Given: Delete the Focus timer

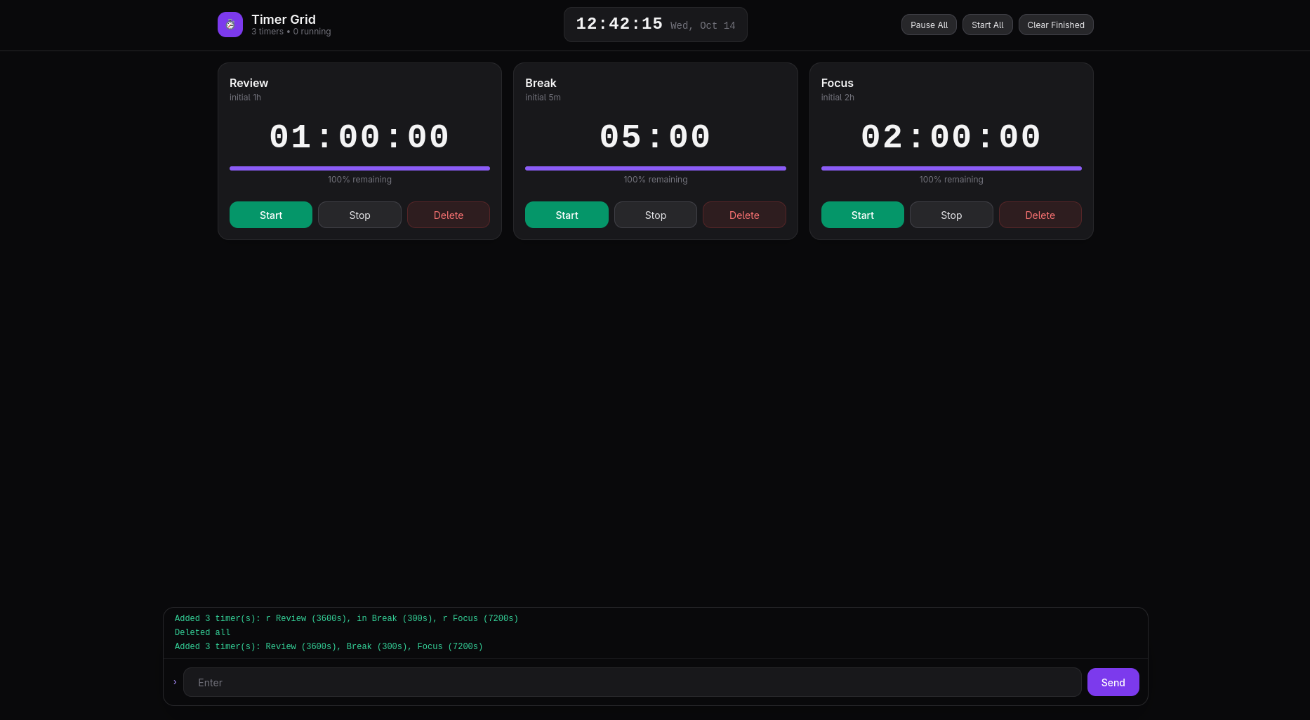Looking at the screenshot, I should point(1040,215).
